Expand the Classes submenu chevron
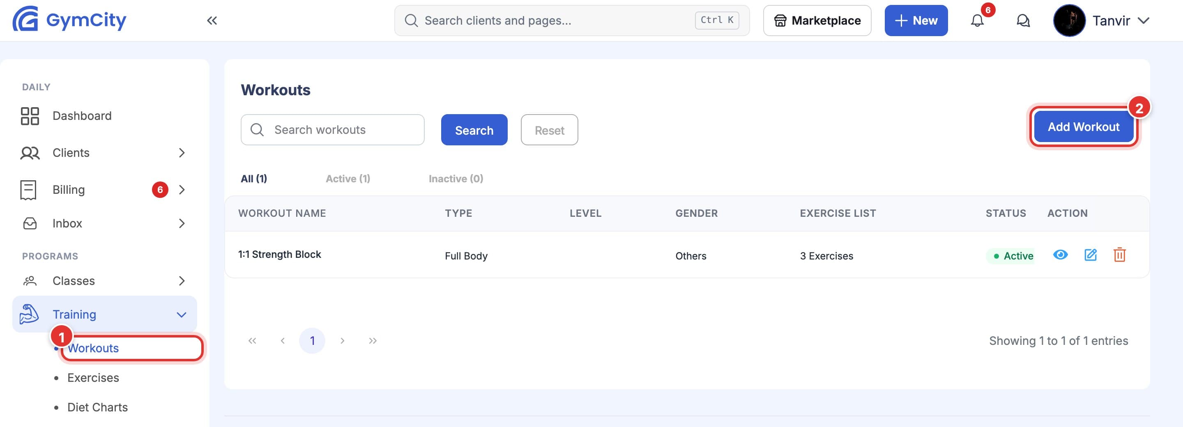This screenshot has height=427, width=1183. [182, 281]
